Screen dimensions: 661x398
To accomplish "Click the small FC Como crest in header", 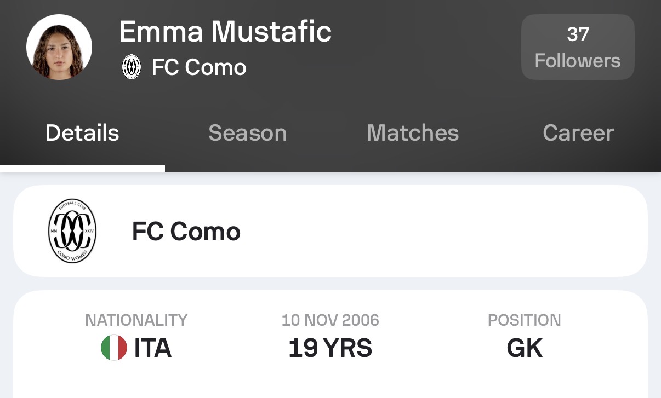I will click(x=131, y=67).
